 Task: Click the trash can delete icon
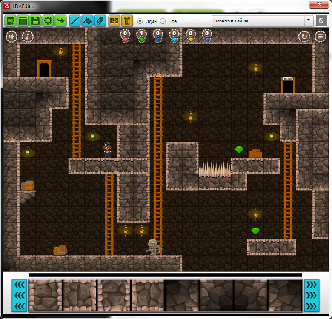127,20
